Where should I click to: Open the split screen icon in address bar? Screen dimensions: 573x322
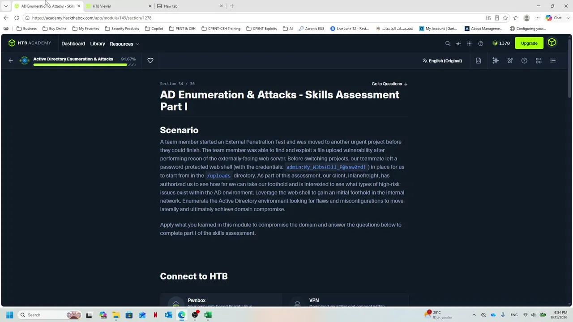488,18
